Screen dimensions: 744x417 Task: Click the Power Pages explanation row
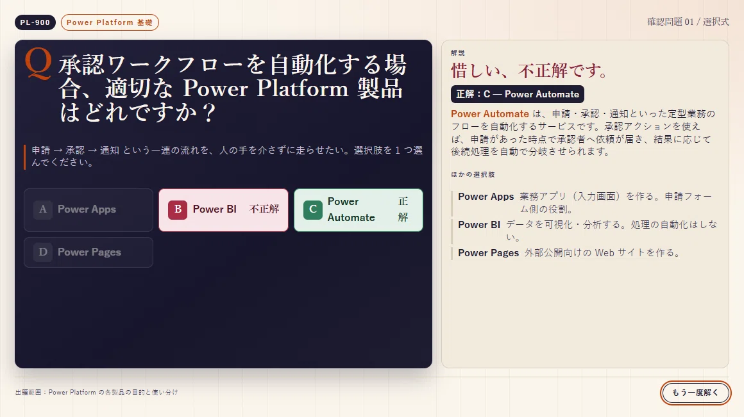[584, 253]
